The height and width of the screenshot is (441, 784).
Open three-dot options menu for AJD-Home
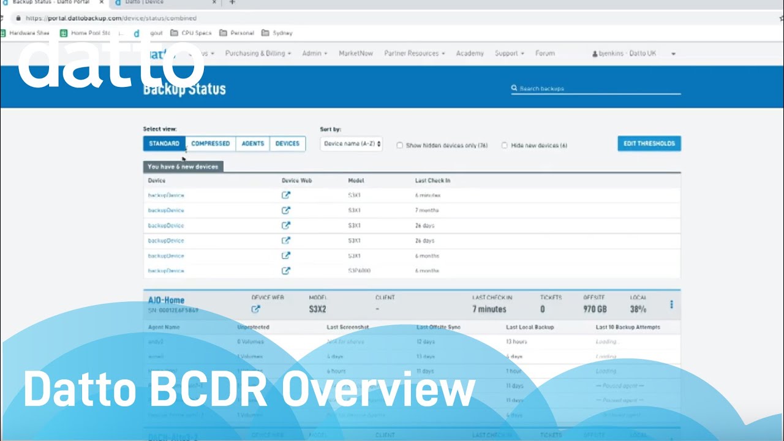pyautogui.click(x=671, y=304)
